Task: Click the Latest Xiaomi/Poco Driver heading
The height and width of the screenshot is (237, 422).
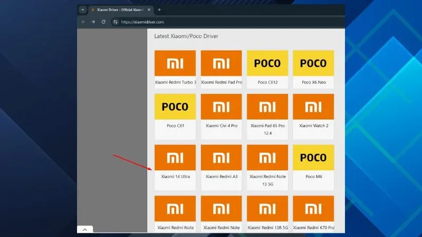Action: coord(186,36)
